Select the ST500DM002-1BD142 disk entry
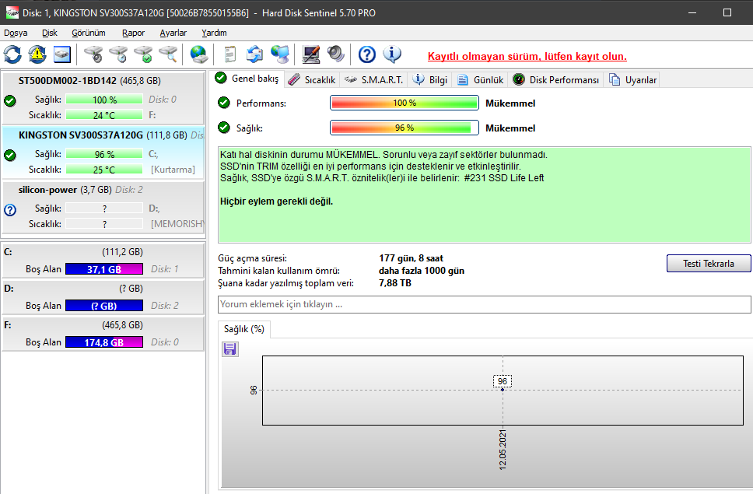This screenshot has width=753, height=494. [x=103, y=97]
